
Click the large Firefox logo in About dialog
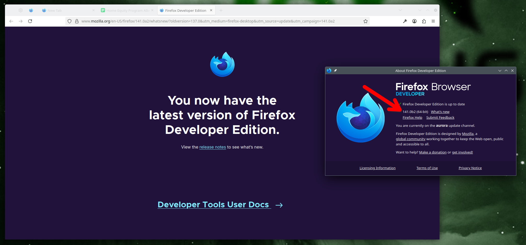point(361,118)
